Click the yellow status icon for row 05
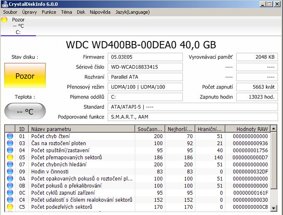The width and height of the screenshot is (283, 215). point(10,157)
